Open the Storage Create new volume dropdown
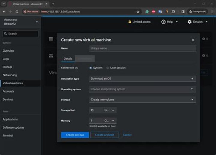 tap(142, 99)
